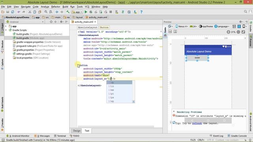The image size is (253, 142).
Task: Close the Rendering Problems panel
Action: [x=174, y=111]
